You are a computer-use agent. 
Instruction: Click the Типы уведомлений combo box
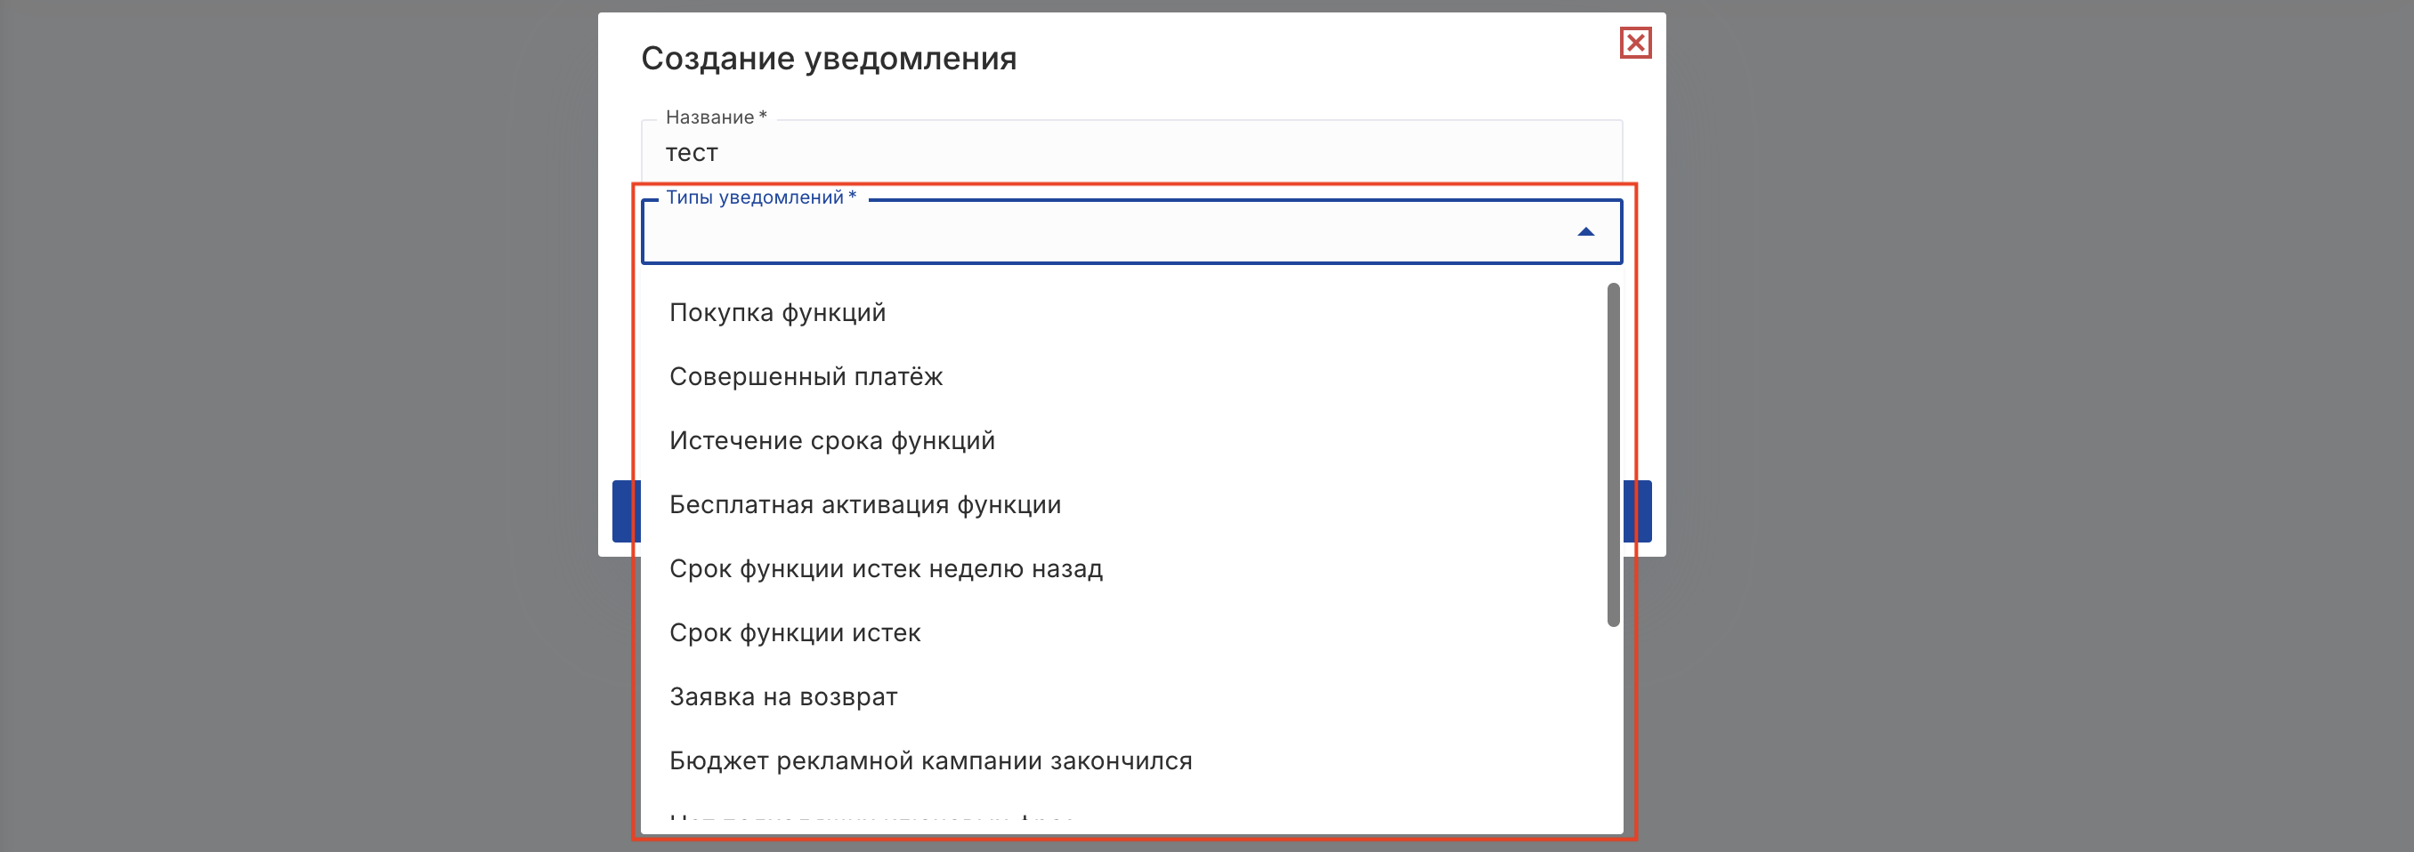click(x=1106, y=234)
